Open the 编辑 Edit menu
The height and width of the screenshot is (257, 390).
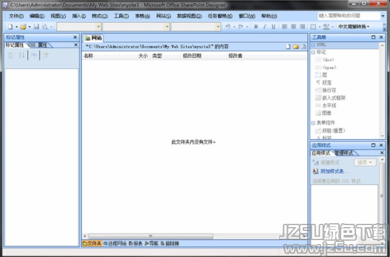37,16
